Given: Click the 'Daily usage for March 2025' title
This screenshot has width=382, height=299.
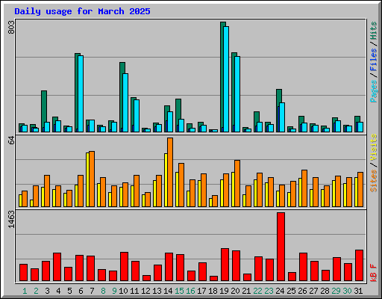Looking at the screenshot, I should pos(82,11).
